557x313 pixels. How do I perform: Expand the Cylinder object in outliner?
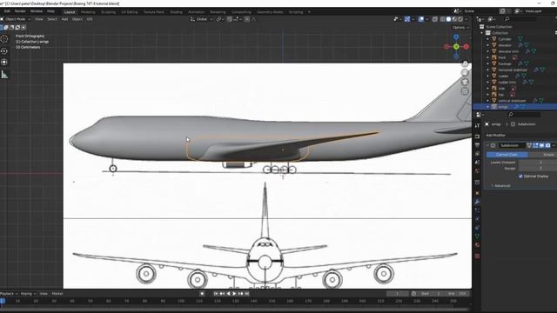(x=487, y=39)
